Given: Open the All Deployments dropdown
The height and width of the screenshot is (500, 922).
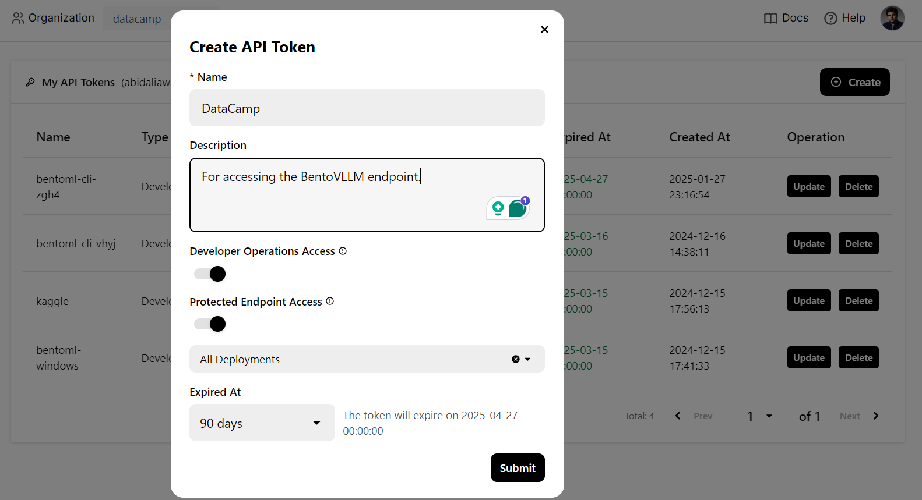Looking at the screenshot, I should (367, 359).
